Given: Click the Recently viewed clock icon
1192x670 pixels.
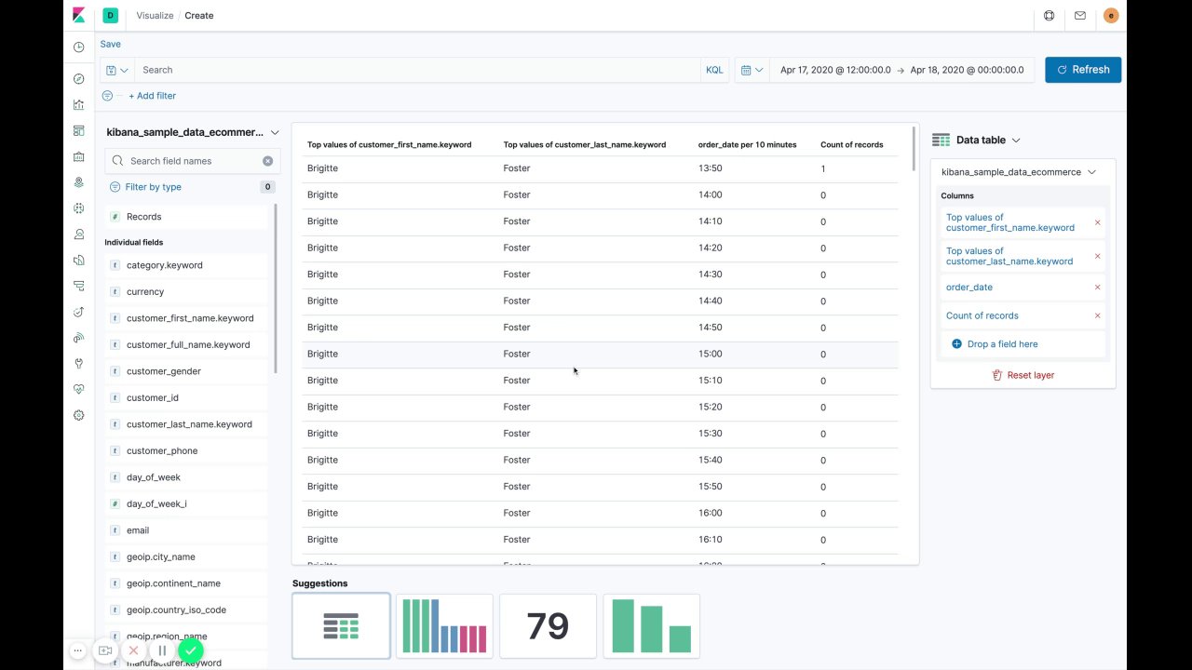Looking at the screenshot, I should pyautogui.click(x=79, y=47).
